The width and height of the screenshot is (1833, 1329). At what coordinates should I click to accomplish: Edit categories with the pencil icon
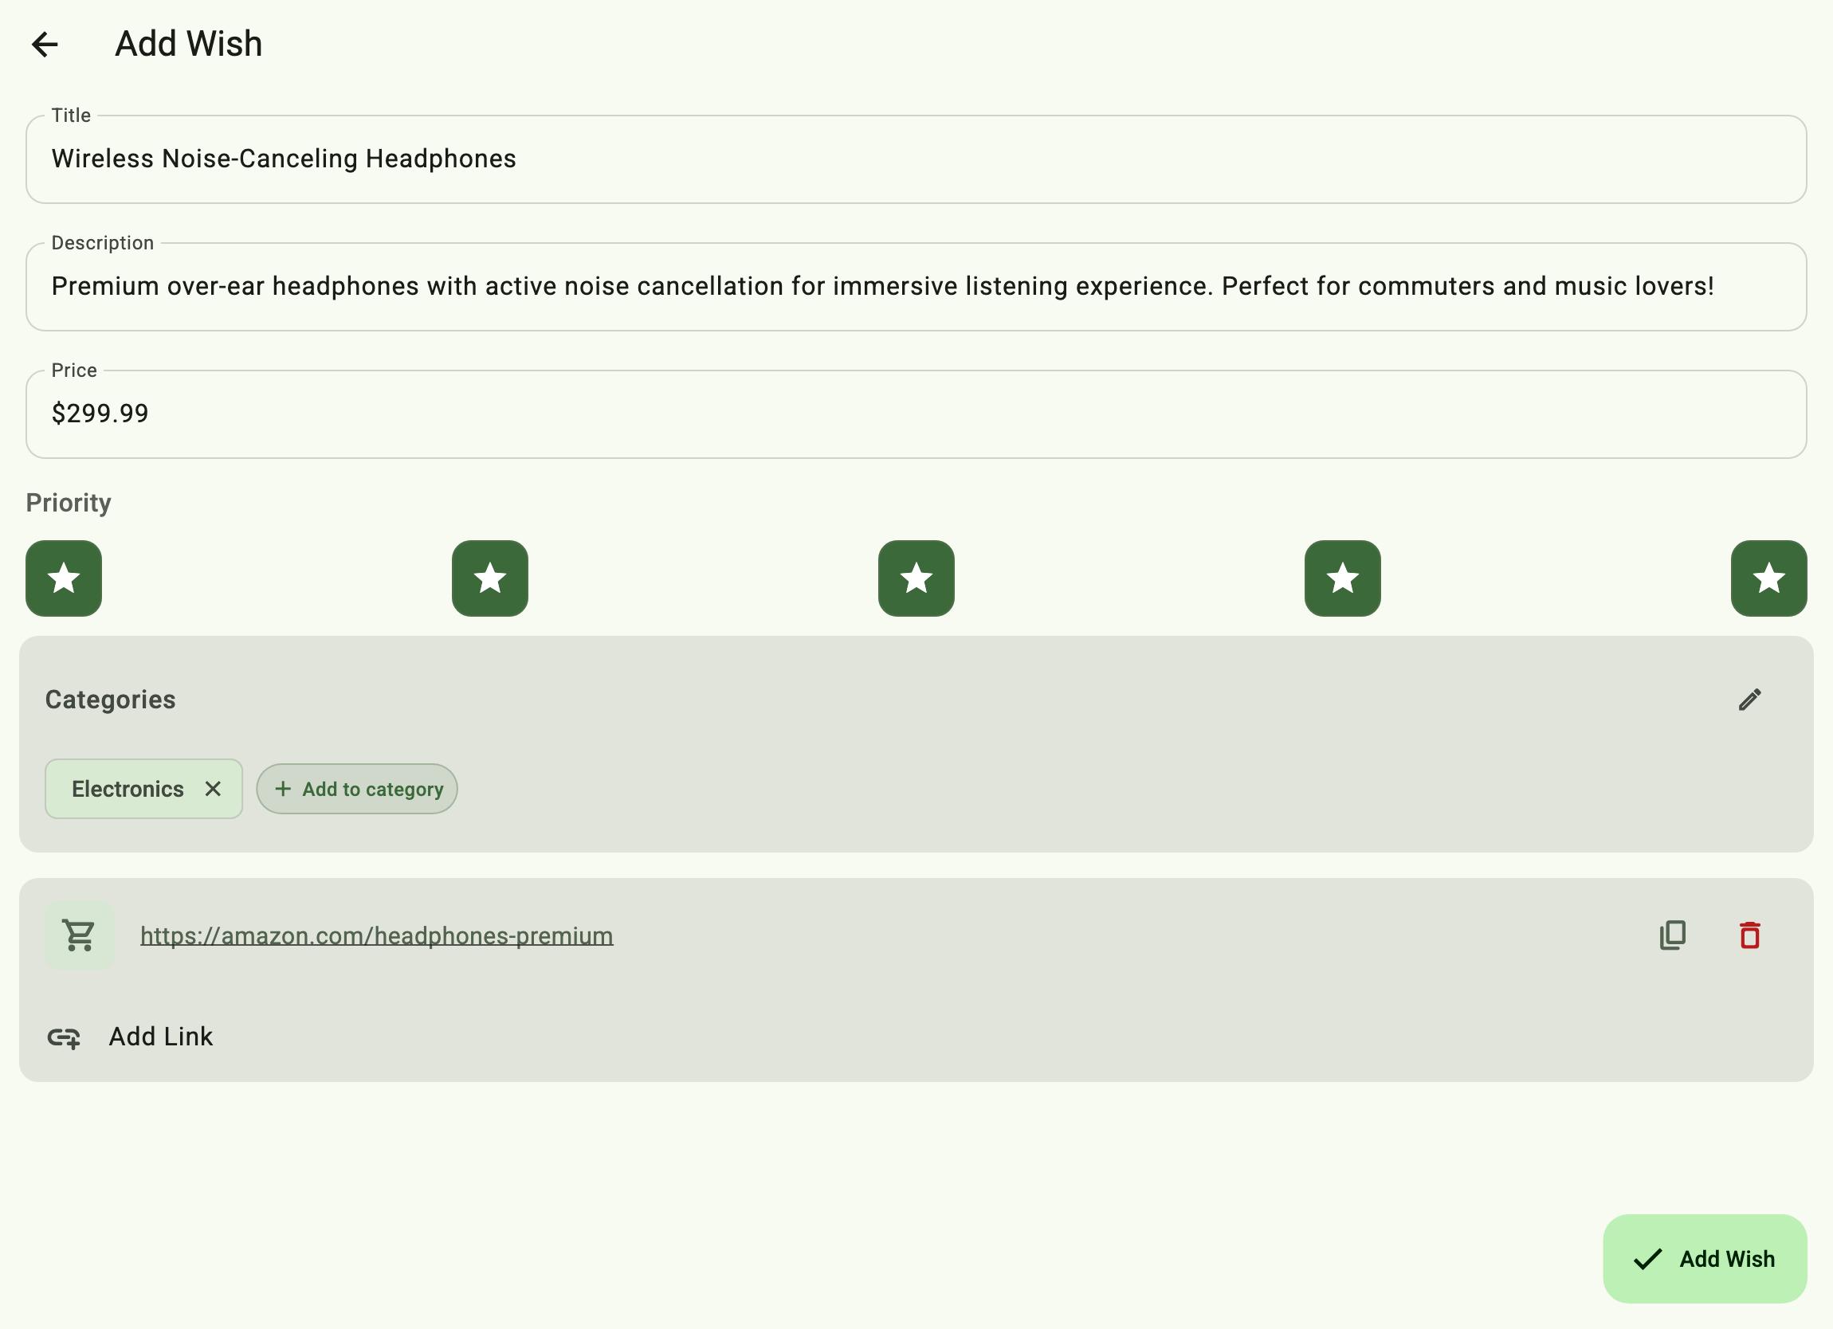[x=1750, y=700]
